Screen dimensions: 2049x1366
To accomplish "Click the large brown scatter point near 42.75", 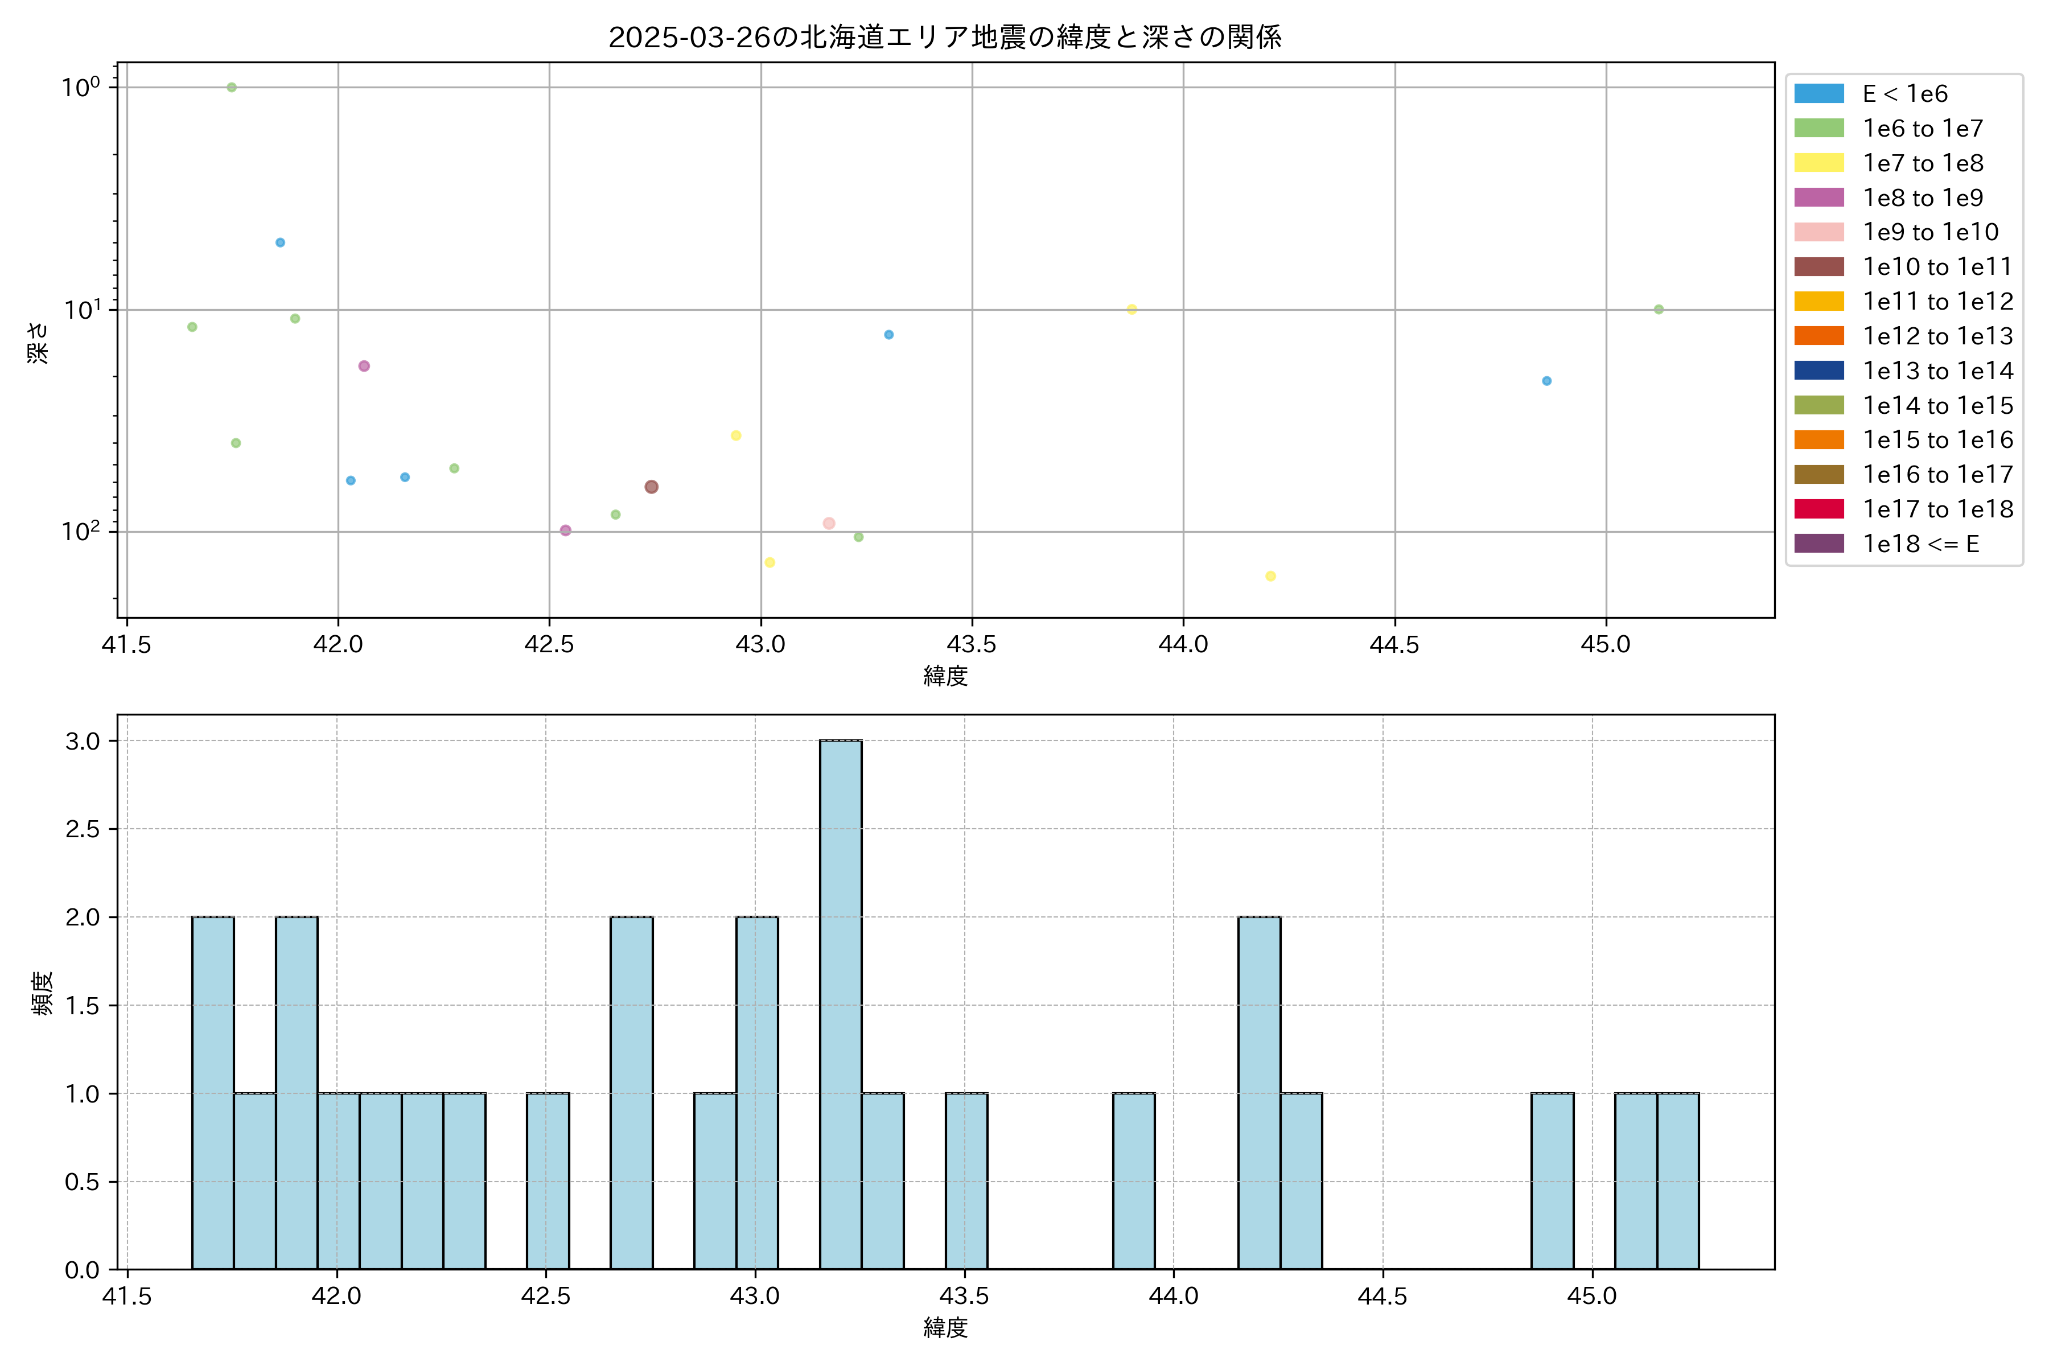I will pos(651,487).
